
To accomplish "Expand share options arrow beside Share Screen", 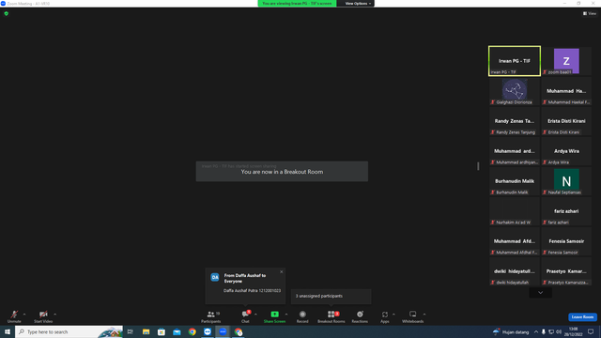I will pos(286,315).
